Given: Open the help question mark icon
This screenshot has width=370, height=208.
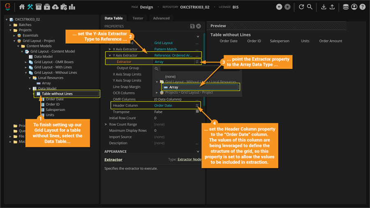Looking at the screenshot, I should (x=363, y=7).
